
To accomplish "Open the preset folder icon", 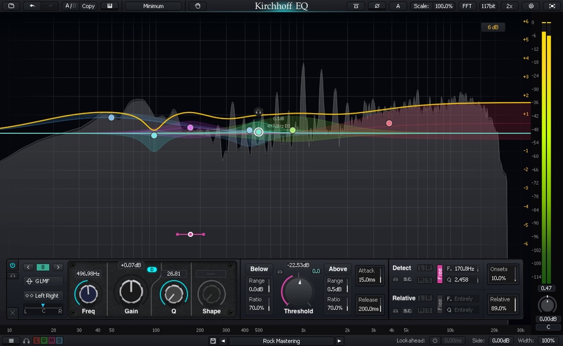I will pos(11,6).
